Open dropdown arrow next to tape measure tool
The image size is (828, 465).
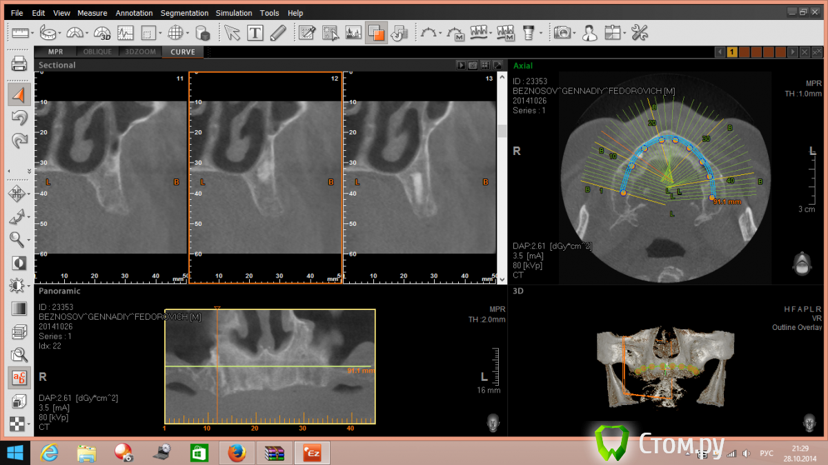tap(60, 33)
